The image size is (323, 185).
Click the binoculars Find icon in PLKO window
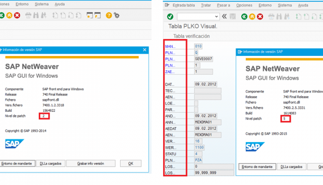pos(279,16)
